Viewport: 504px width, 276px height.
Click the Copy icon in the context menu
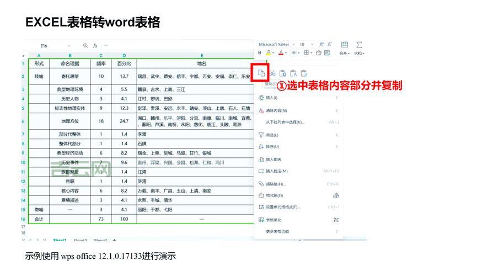point(261,73)
